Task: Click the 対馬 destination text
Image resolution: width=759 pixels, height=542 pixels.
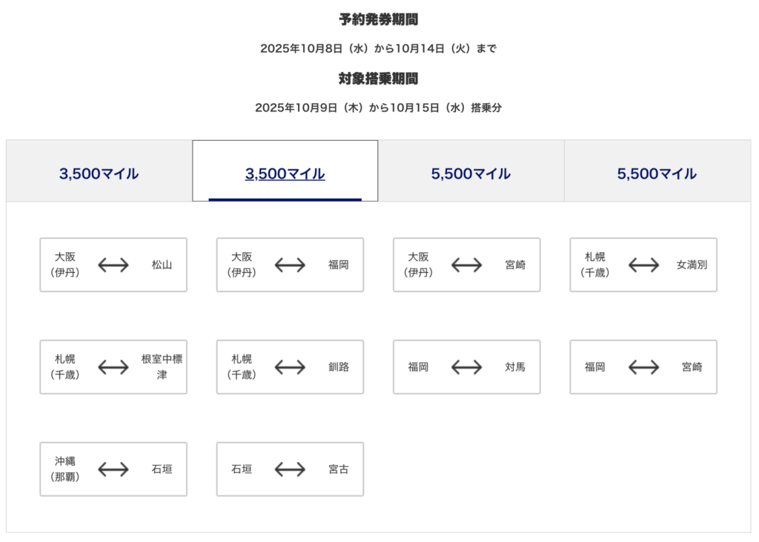Action: 515,367
